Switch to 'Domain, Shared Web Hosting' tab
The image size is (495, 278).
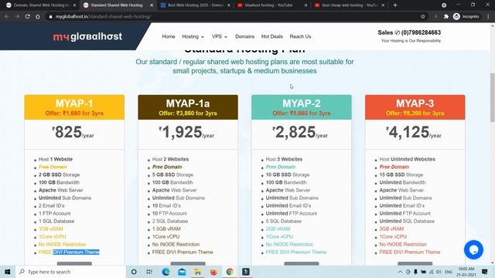click(40, 5)
